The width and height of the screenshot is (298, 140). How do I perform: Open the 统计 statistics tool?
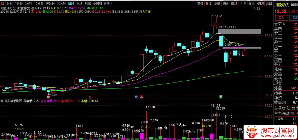click(226, 4)
